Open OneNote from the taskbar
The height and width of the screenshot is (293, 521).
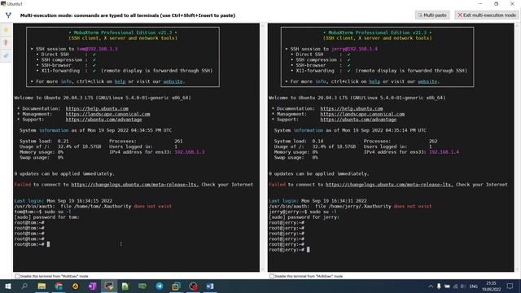[x=92, y=286]
